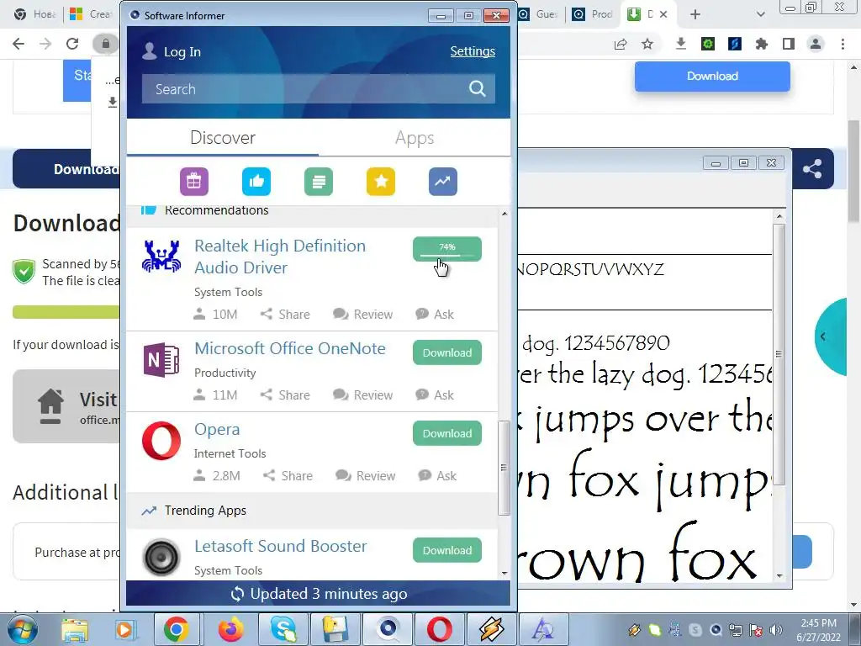Click the Windows Start orb

pos(22,629)
